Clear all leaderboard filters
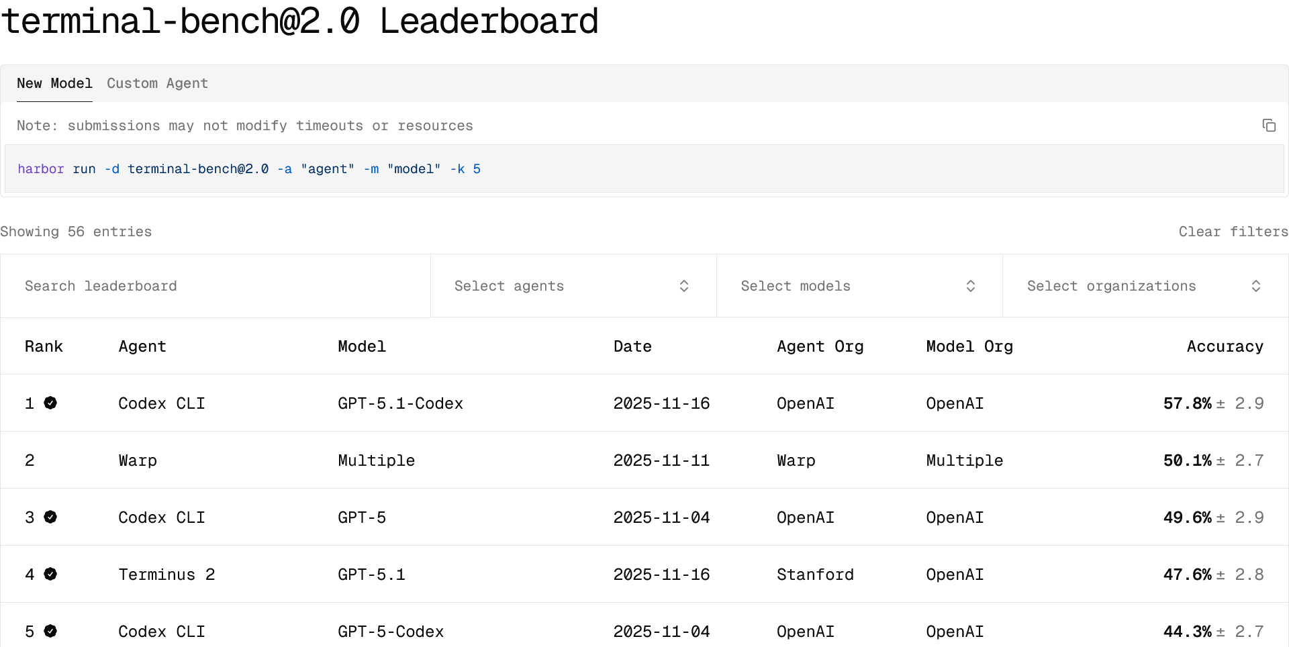The width and height of the screenshot is (1289, 647). click(1233, 232)
